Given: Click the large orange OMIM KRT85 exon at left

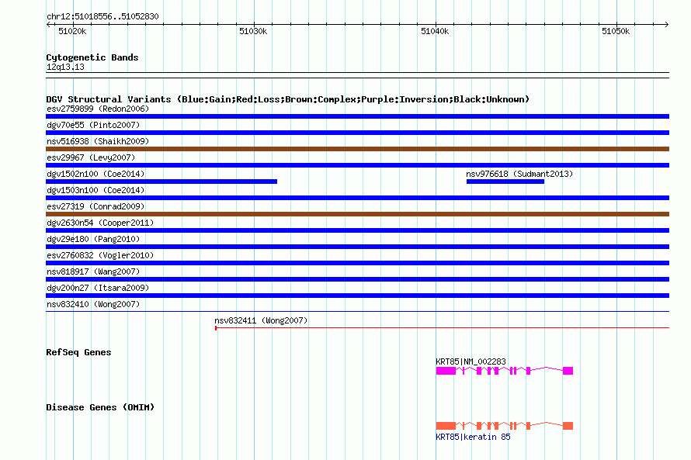Looking at the screenshot, I should (x=446, y=426).
